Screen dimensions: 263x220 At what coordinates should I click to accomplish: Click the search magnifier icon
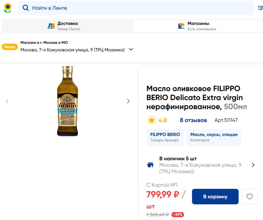[x=26, y=8]
